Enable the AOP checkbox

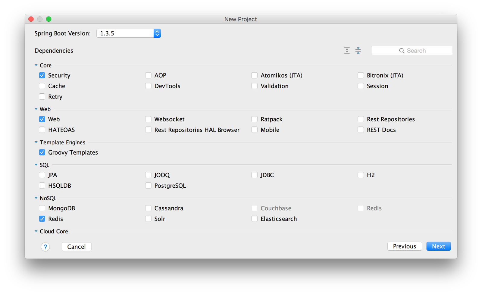(148, 75)
